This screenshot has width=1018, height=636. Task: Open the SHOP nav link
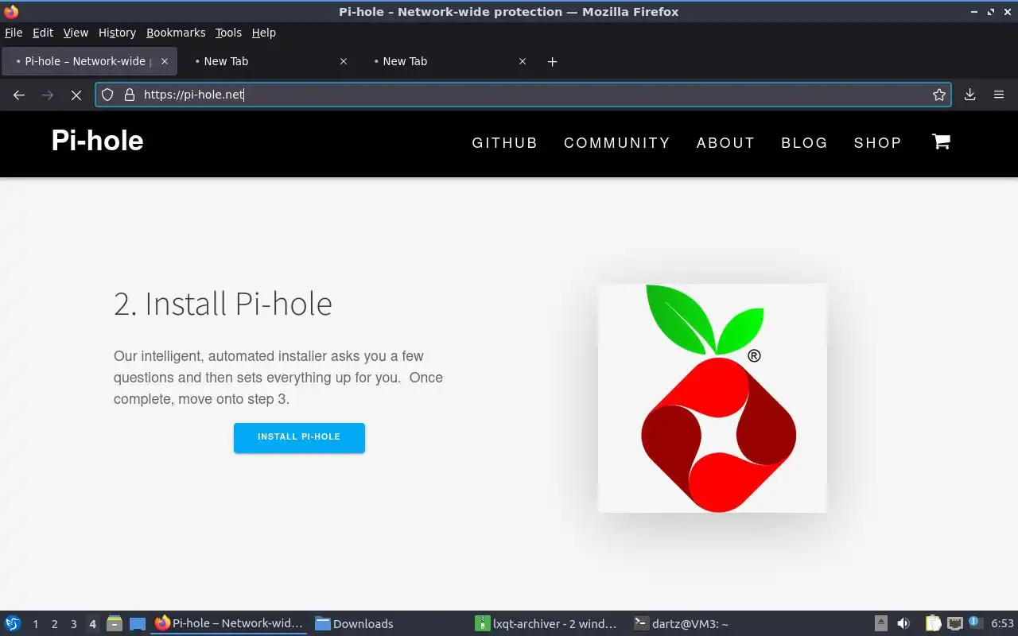click(877, 143)
